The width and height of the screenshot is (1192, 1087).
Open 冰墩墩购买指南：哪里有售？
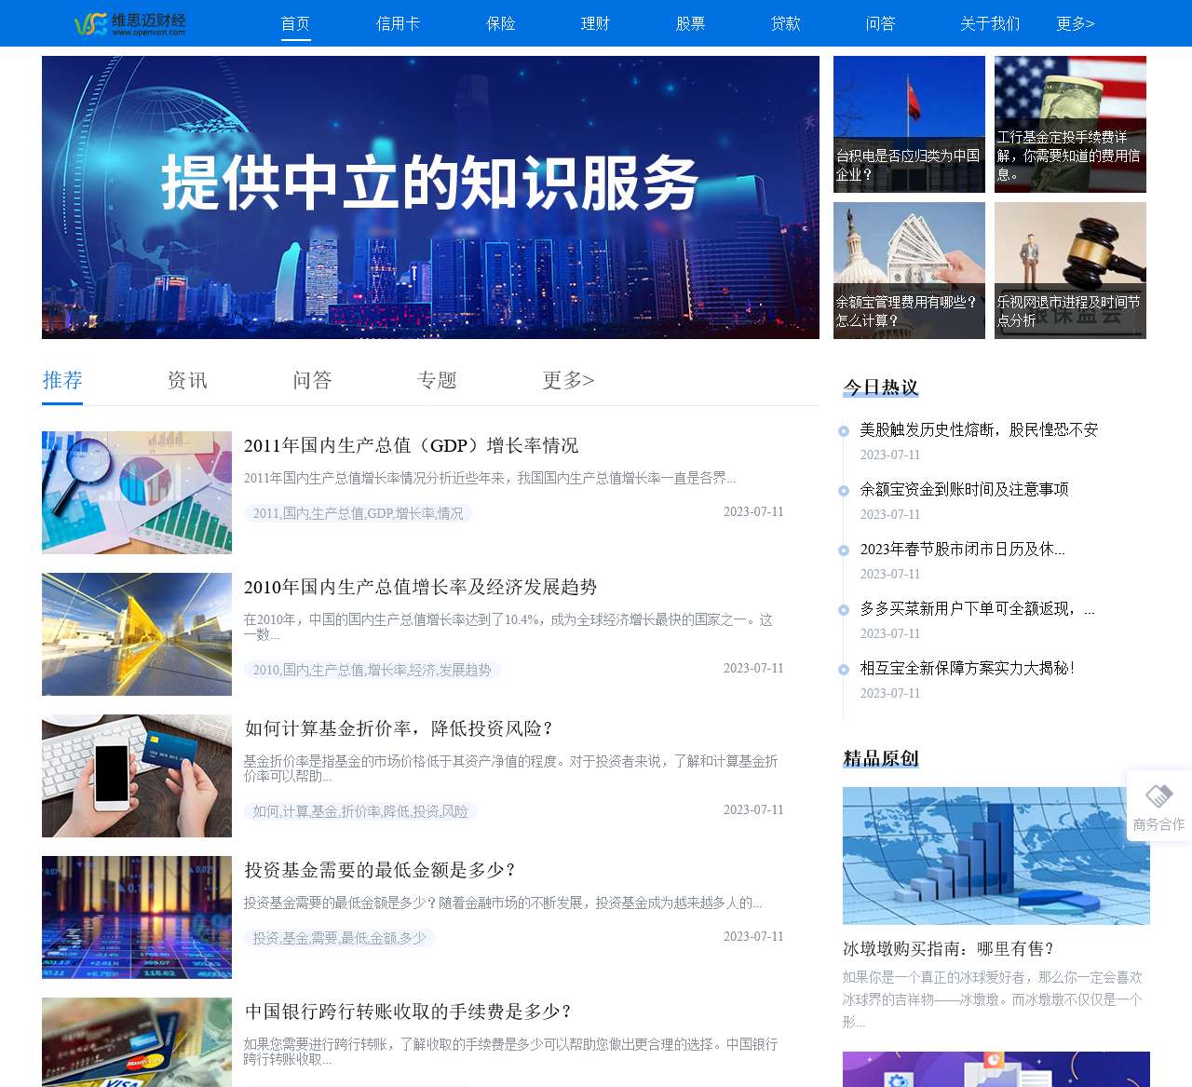[x=946, y=948]
